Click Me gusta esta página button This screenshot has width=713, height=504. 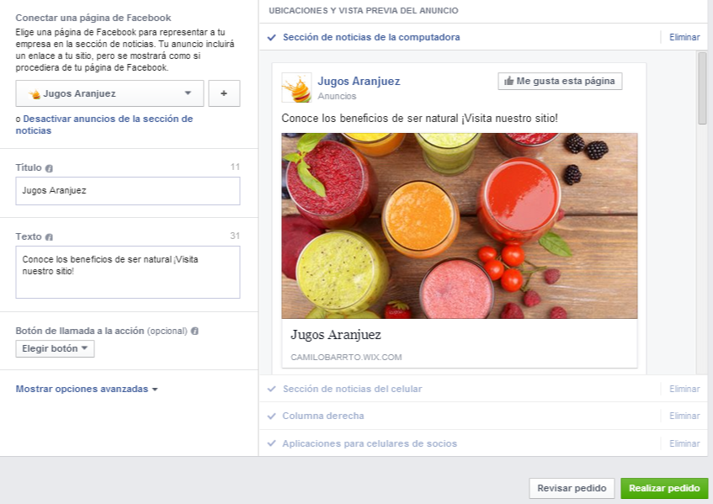(x=560, y=81)
